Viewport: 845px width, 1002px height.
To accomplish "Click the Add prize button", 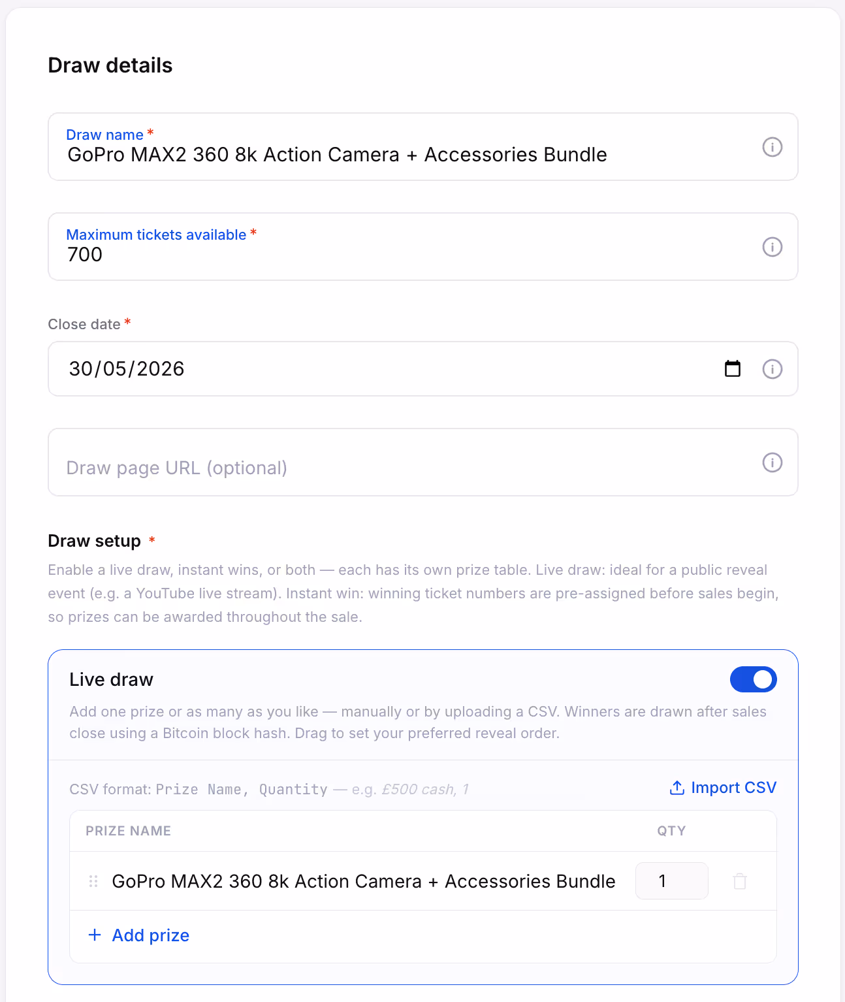I will [138, 935].
